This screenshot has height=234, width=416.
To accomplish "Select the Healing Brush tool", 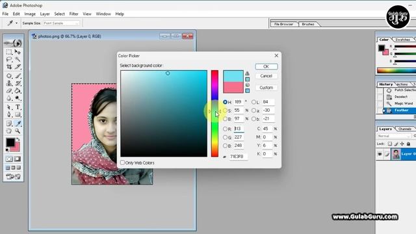I will tap(9, 76).
